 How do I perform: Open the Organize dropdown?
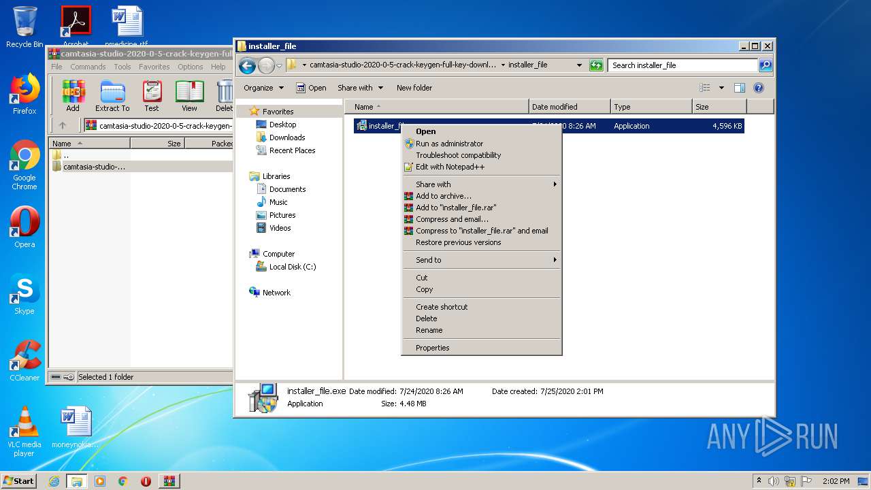point(263,88)
